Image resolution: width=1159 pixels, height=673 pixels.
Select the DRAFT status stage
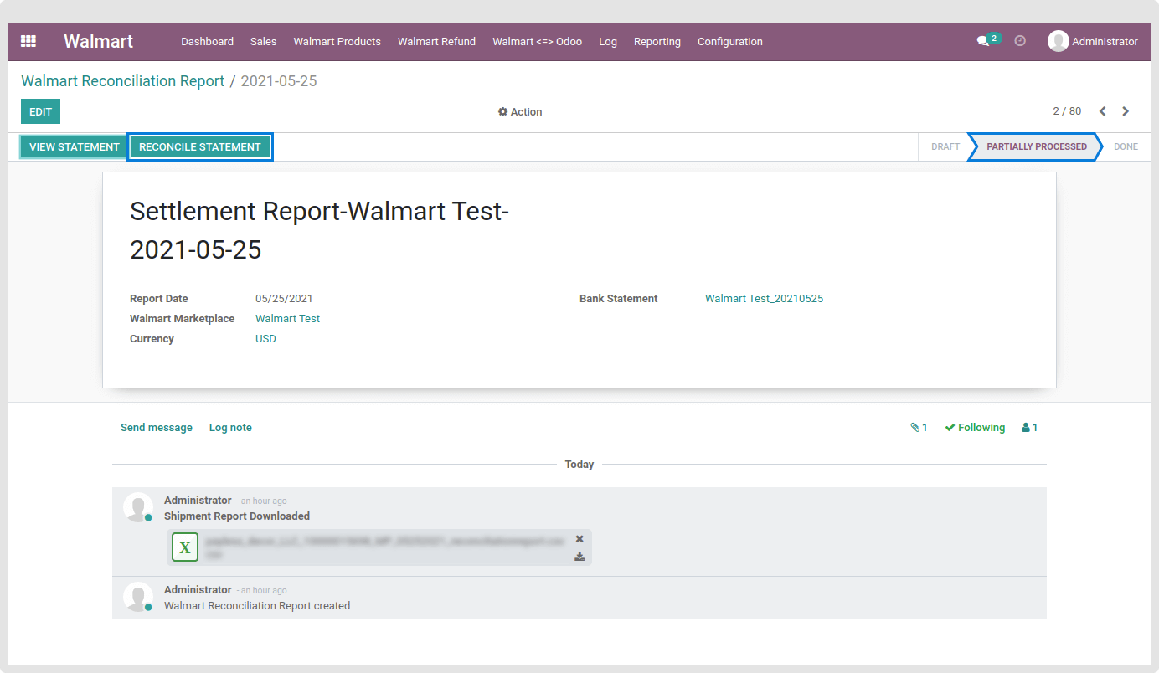click(945, 146)
